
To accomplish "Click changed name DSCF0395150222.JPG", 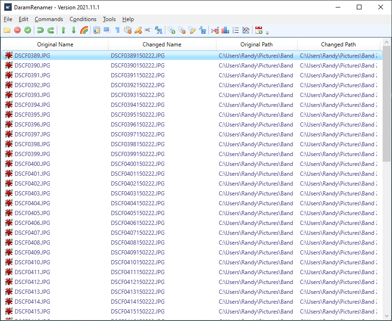I will (x=138, y=114).
